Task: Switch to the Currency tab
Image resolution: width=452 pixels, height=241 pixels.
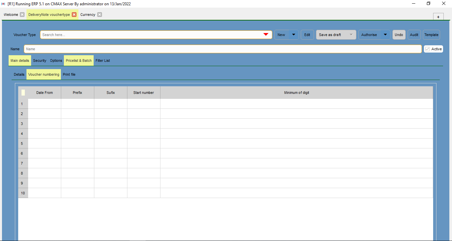Action: click(x=88, y=15)
